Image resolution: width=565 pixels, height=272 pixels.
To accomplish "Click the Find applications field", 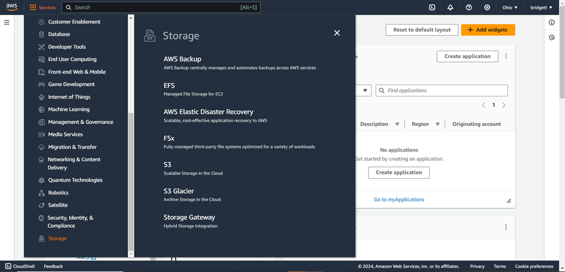I will point(442,90).
